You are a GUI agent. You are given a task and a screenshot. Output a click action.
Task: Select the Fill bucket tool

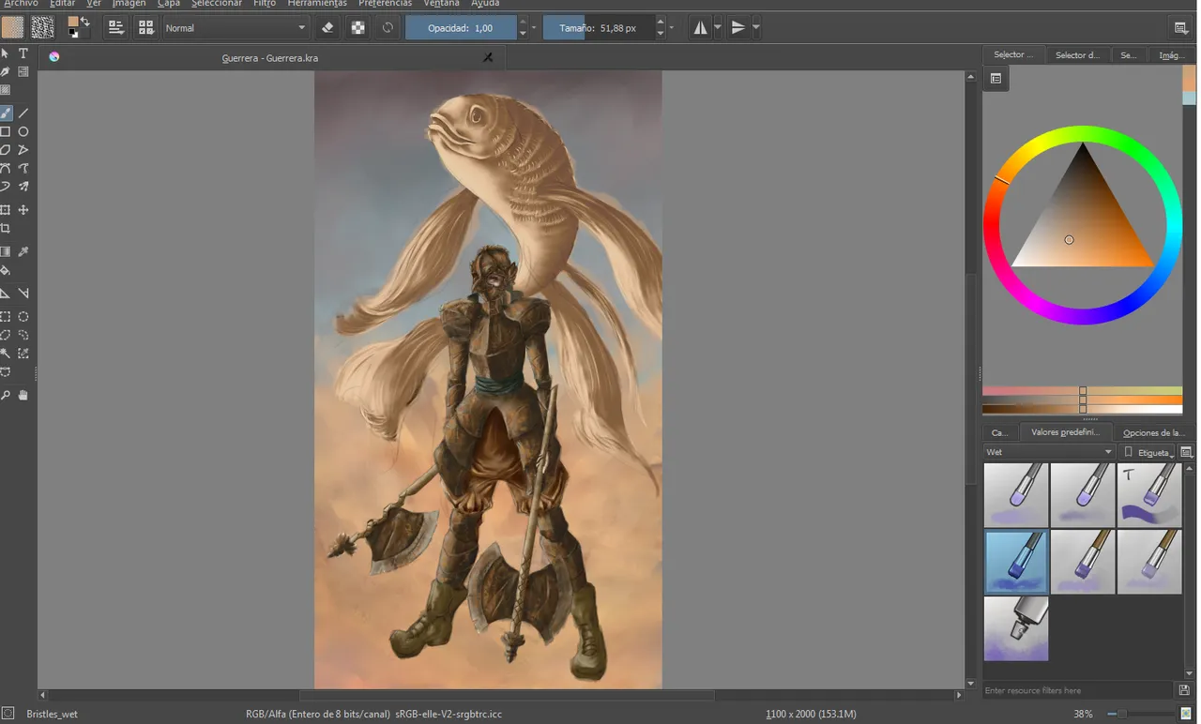(6, 270)
